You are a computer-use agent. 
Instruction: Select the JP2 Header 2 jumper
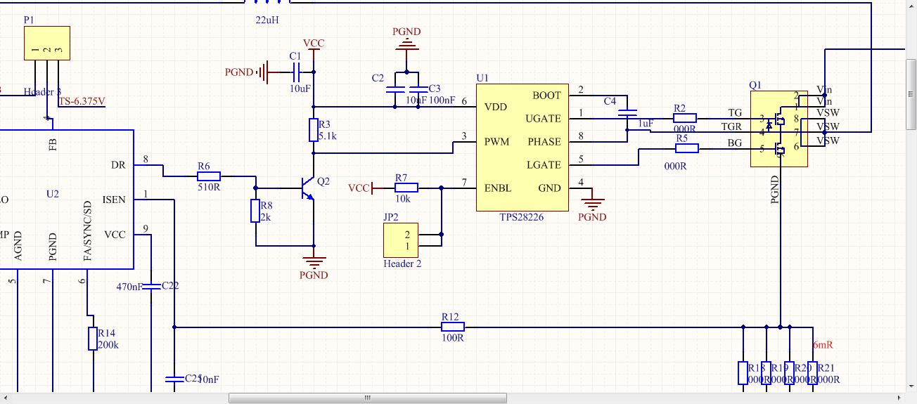point(401,239)
